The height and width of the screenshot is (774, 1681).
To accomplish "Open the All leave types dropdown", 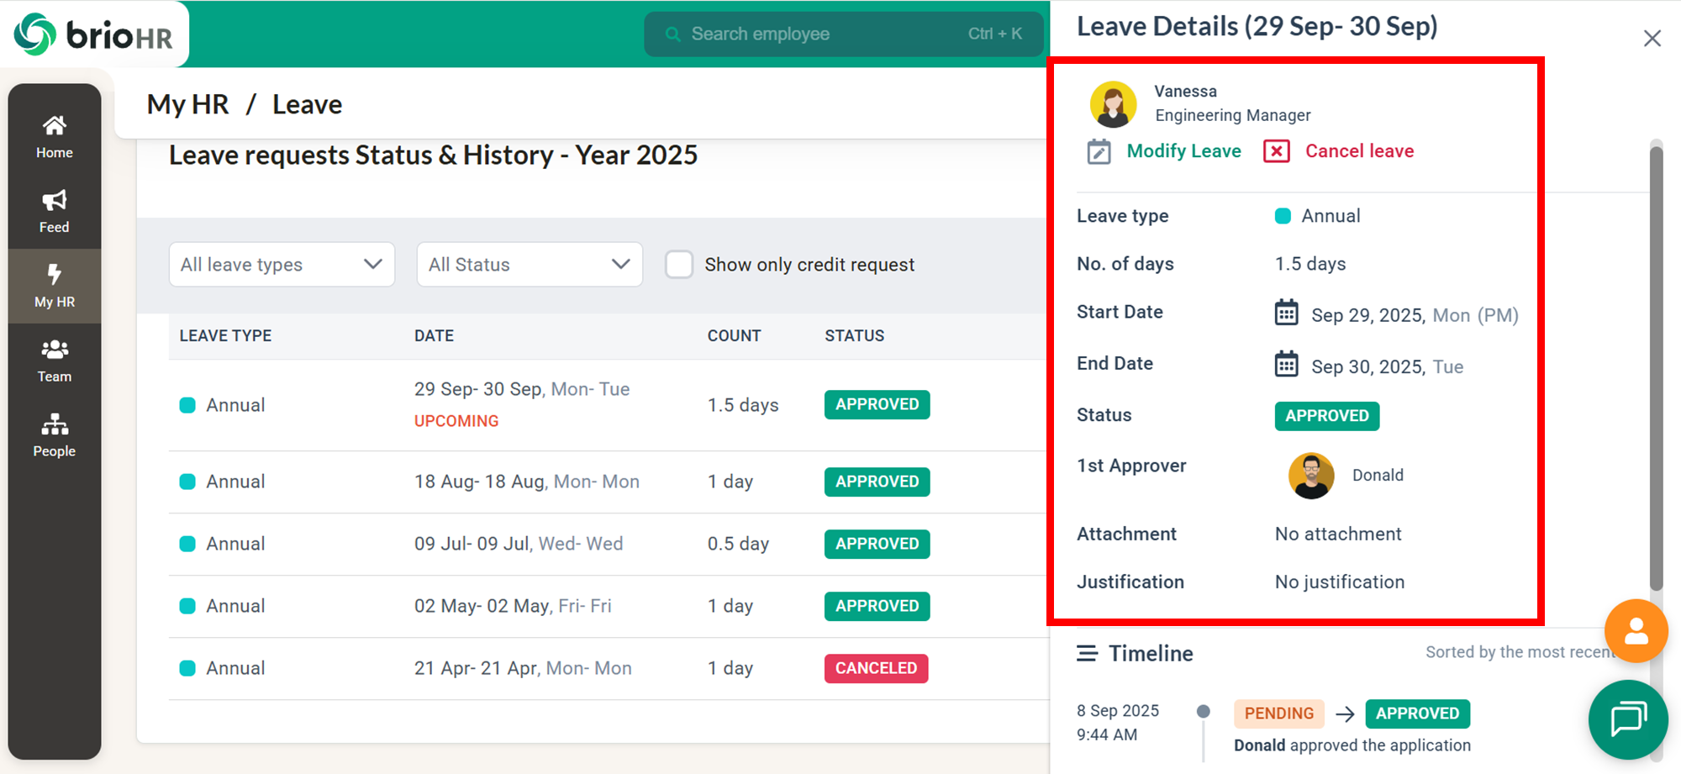I will 282,264.
